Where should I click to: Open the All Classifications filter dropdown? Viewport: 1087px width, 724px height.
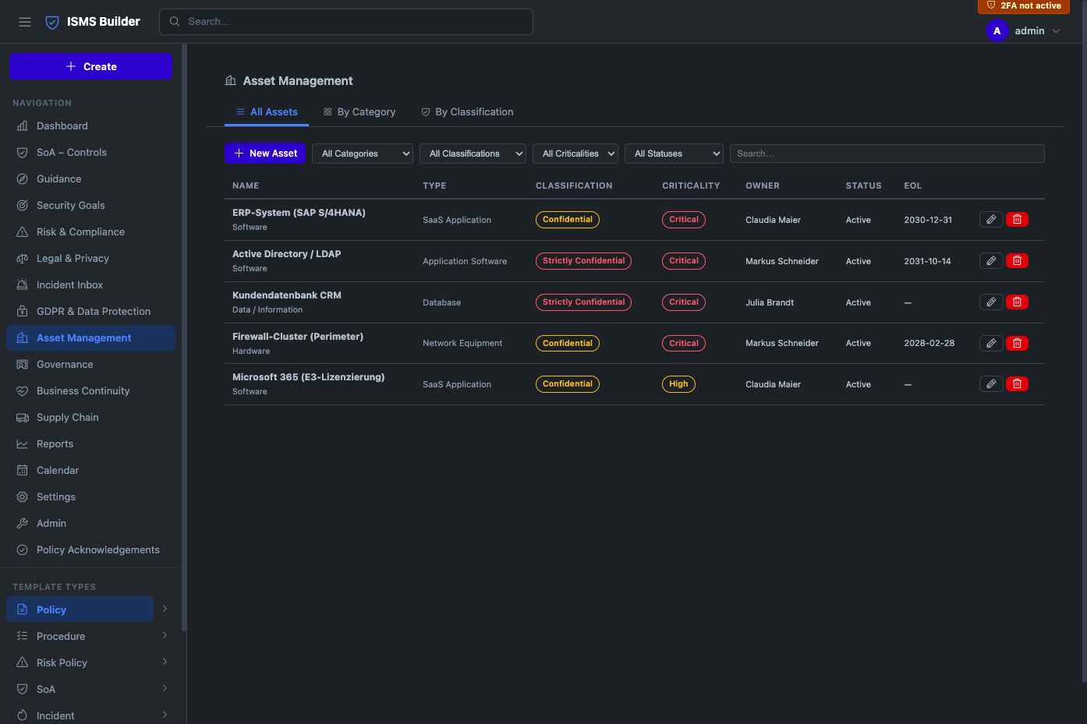[x=473, y=154]
